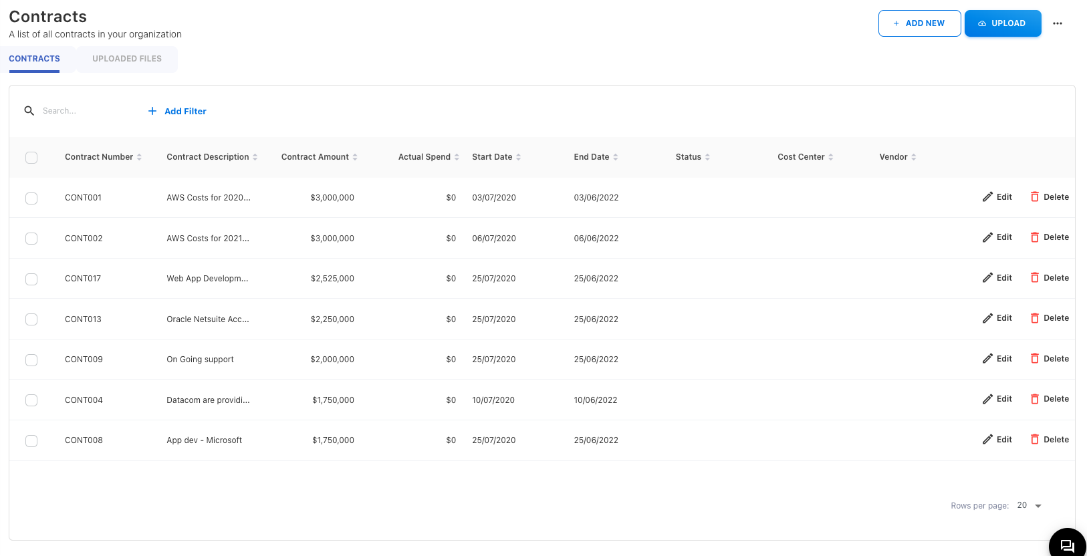Switch to the Uploaded Files tab
1087x556 pixels.
pyautogui.click(x=127, y=59)
